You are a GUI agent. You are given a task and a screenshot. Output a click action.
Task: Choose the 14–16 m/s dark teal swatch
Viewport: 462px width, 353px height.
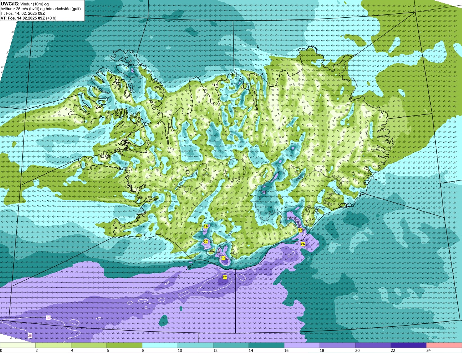click(x=267, y=345)
